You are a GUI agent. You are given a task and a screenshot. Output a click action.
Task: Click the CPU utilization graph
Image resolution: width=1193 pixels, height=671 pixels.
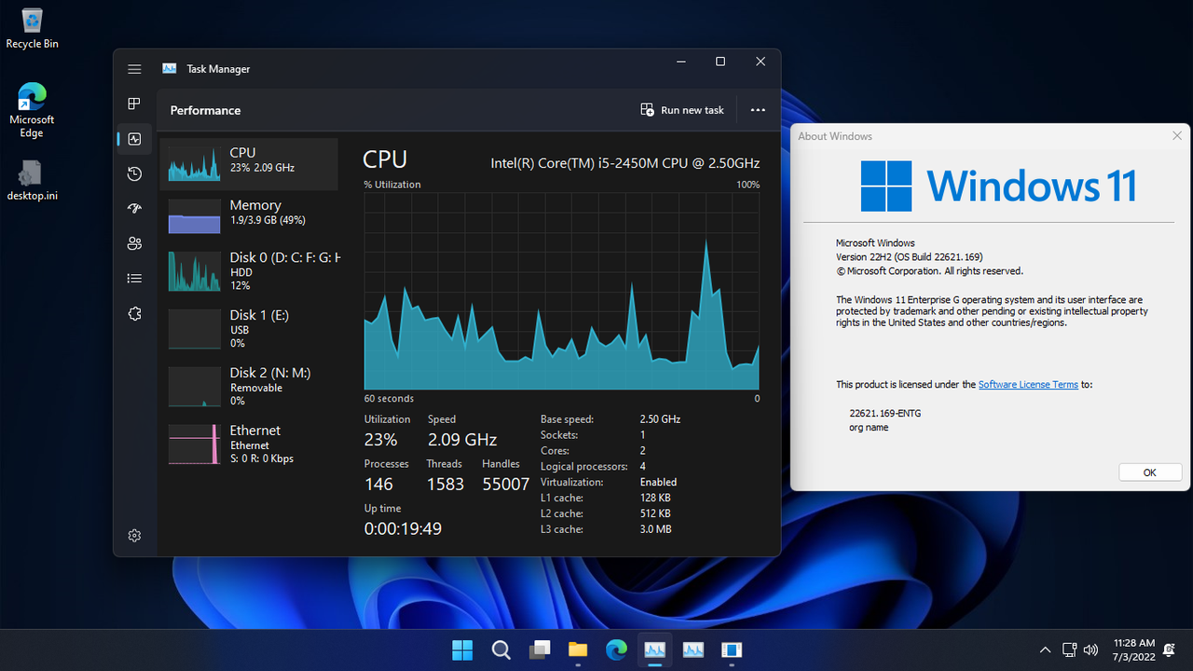[562, 291]
